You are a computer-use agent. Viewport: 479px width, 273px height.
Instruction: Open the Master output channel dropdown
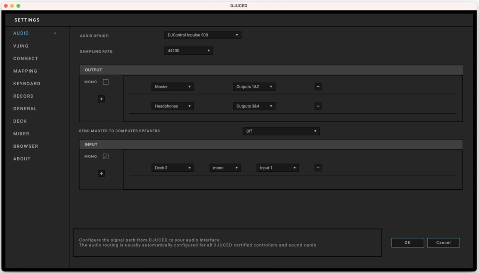(173, 87)
